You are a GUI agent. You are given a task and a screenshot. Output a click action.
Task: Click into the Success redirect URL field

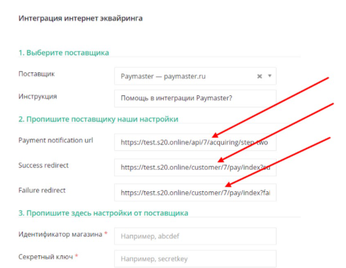195,167
